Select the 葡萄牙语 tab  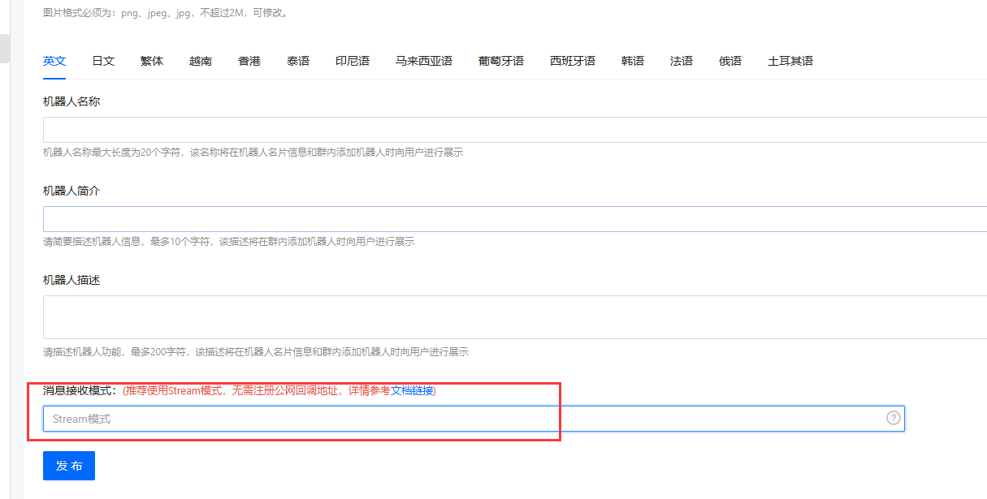(x=501, y=61)
